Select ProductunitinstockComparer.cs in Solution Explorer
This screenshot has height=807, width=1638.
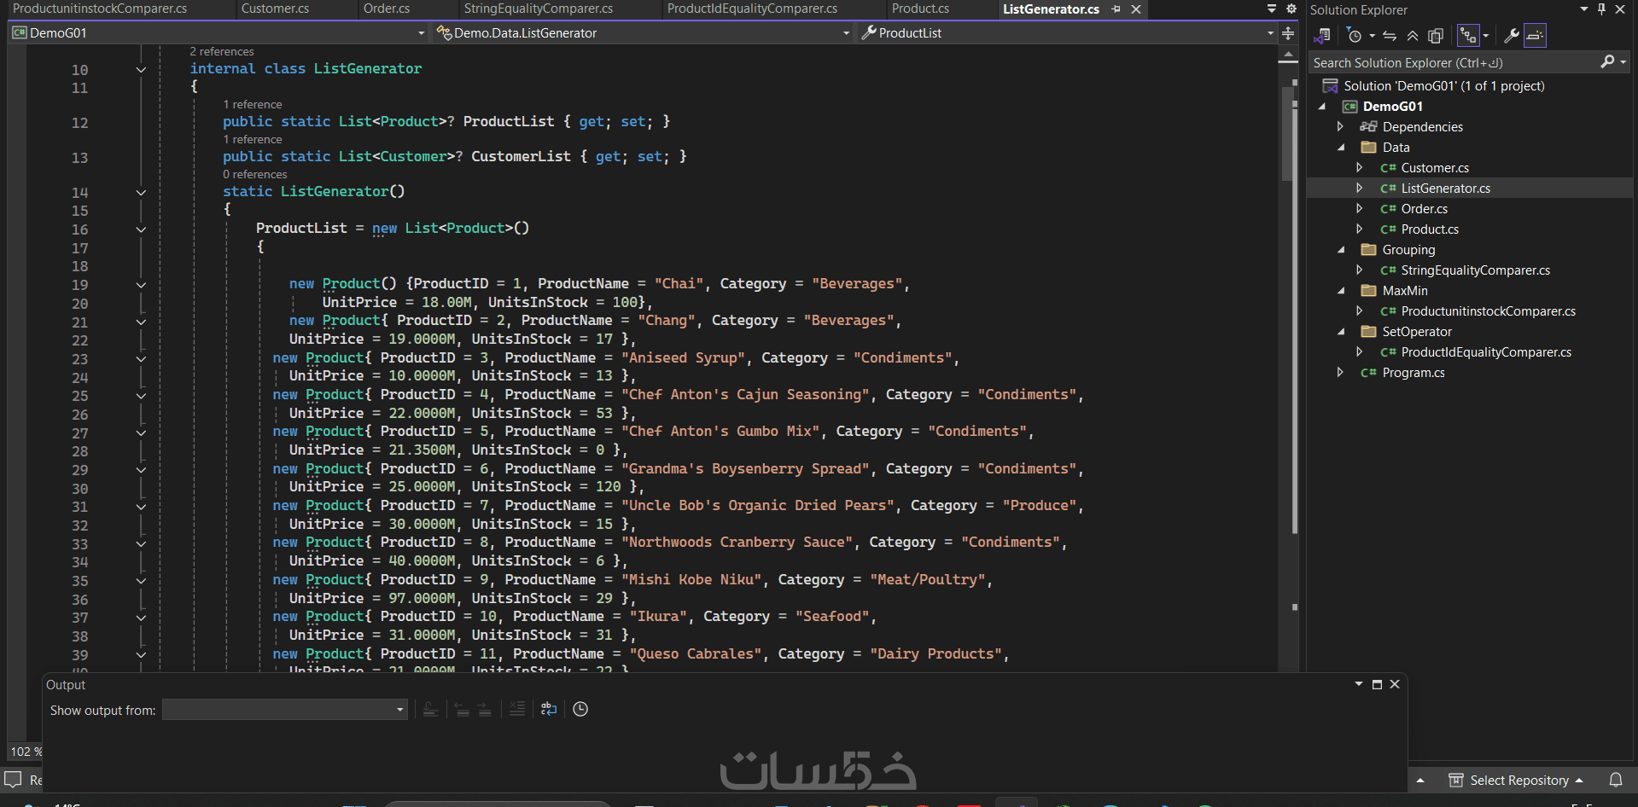[x=1488, y=311]
